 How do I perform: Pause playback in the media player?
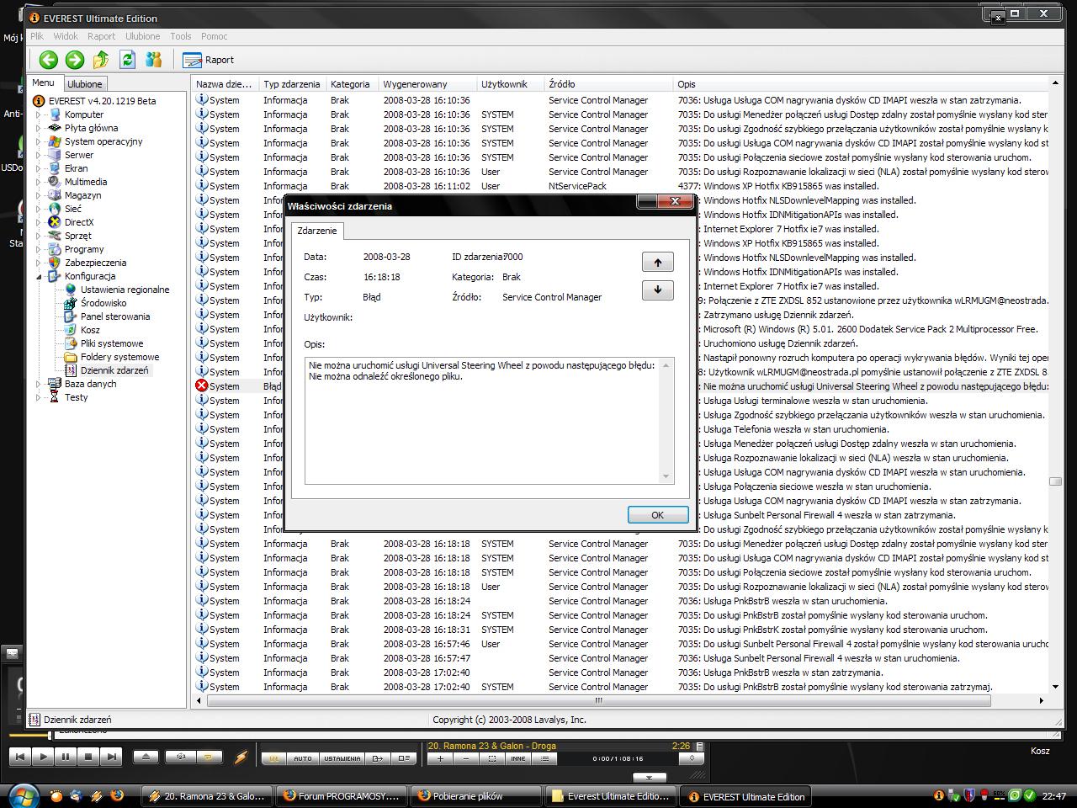pos(66,757)
